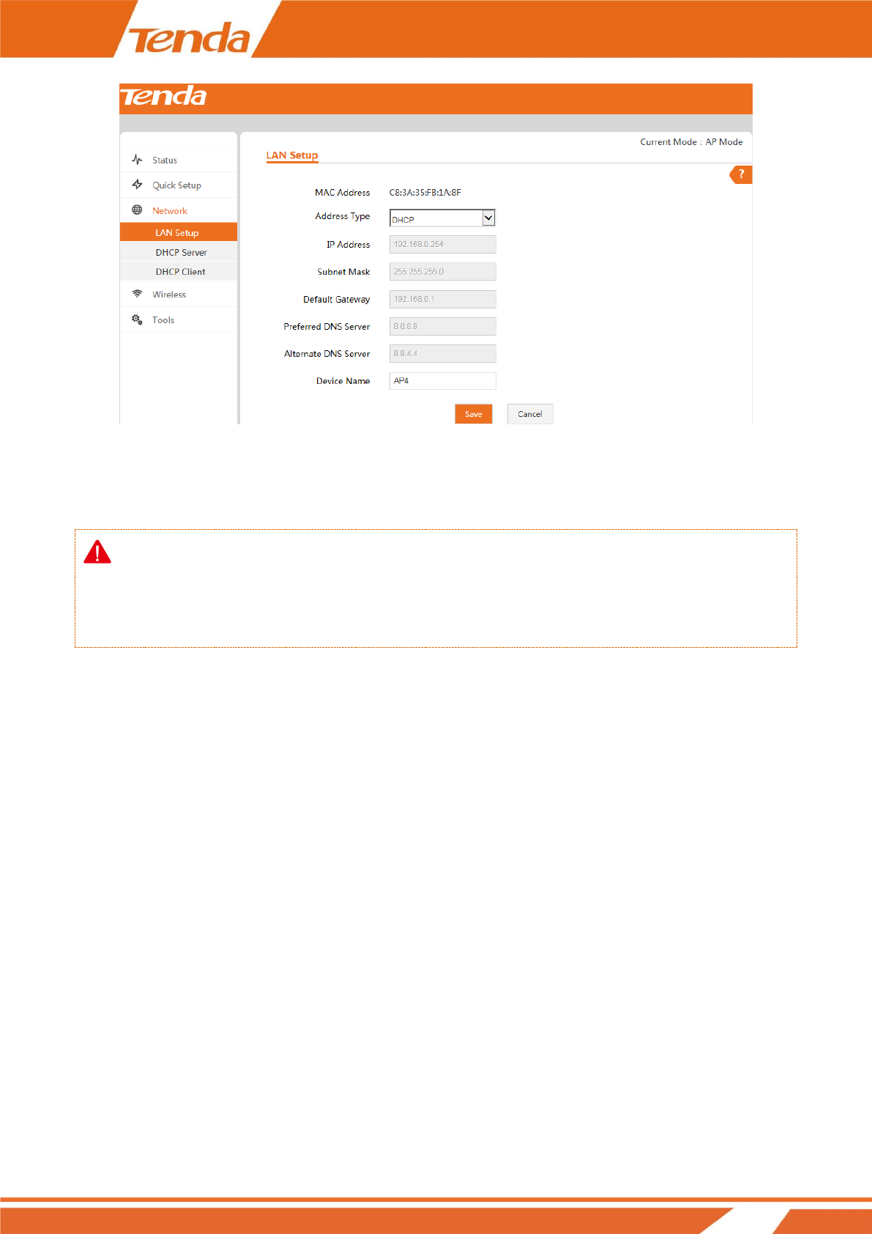Click the Alternate DNS Server field
Image resolution: width=872 pixels, height=1234 pixels.
pyautogui.click(x=443, y=353)
